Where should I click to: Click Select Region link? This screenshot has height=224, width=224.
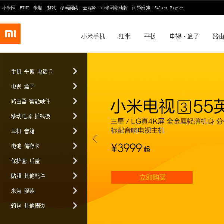coord(169,8)
